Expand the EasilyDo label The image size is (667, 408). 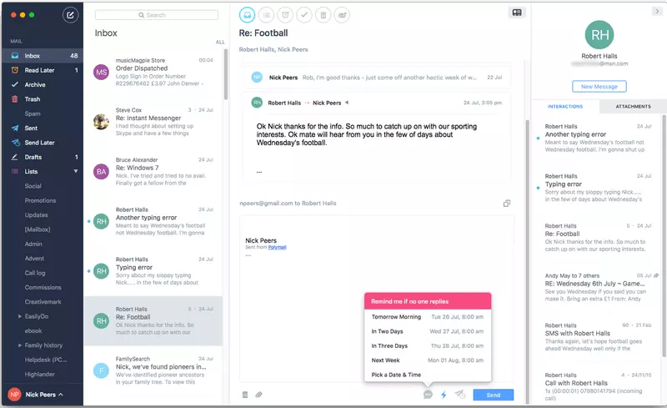click(19, 316)
